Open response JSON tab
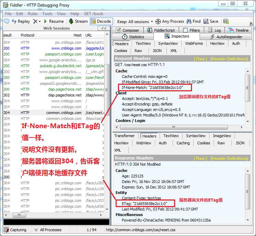Image resolution: width=256 pixels, height=236 pixels. pos(240,143)
